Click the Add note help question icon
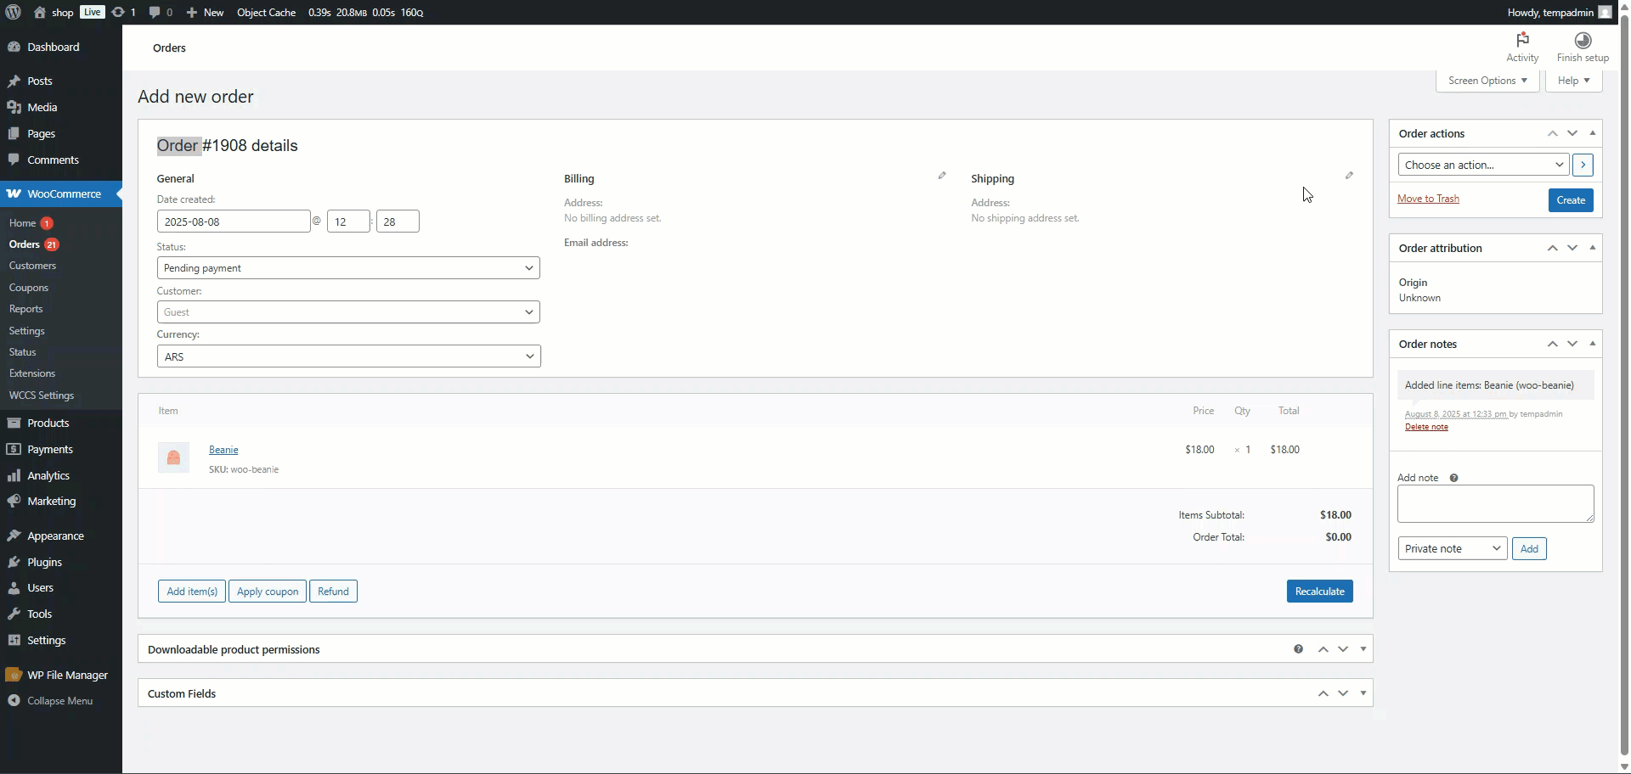This screenshot has width=1631, height=774. (1453, 478)
